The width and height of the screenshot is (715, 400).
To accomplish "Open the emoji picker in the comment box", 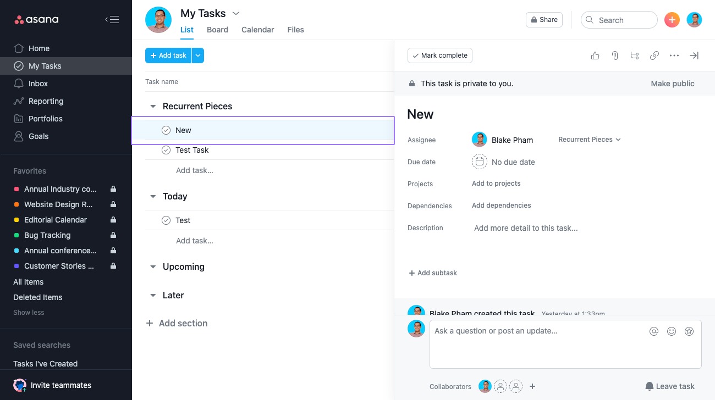I will (672, 331).
